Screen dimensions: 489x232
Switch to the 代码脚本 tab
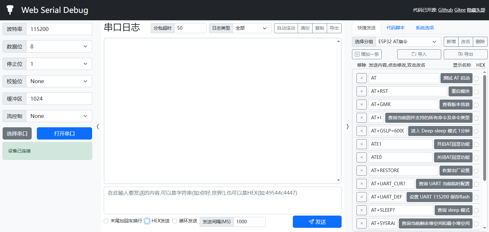pos(396,28)
